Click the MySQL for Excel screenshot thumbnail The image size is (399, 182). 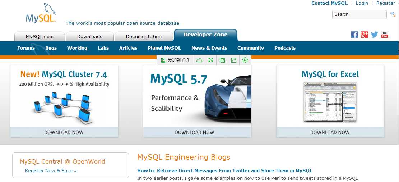330,103
